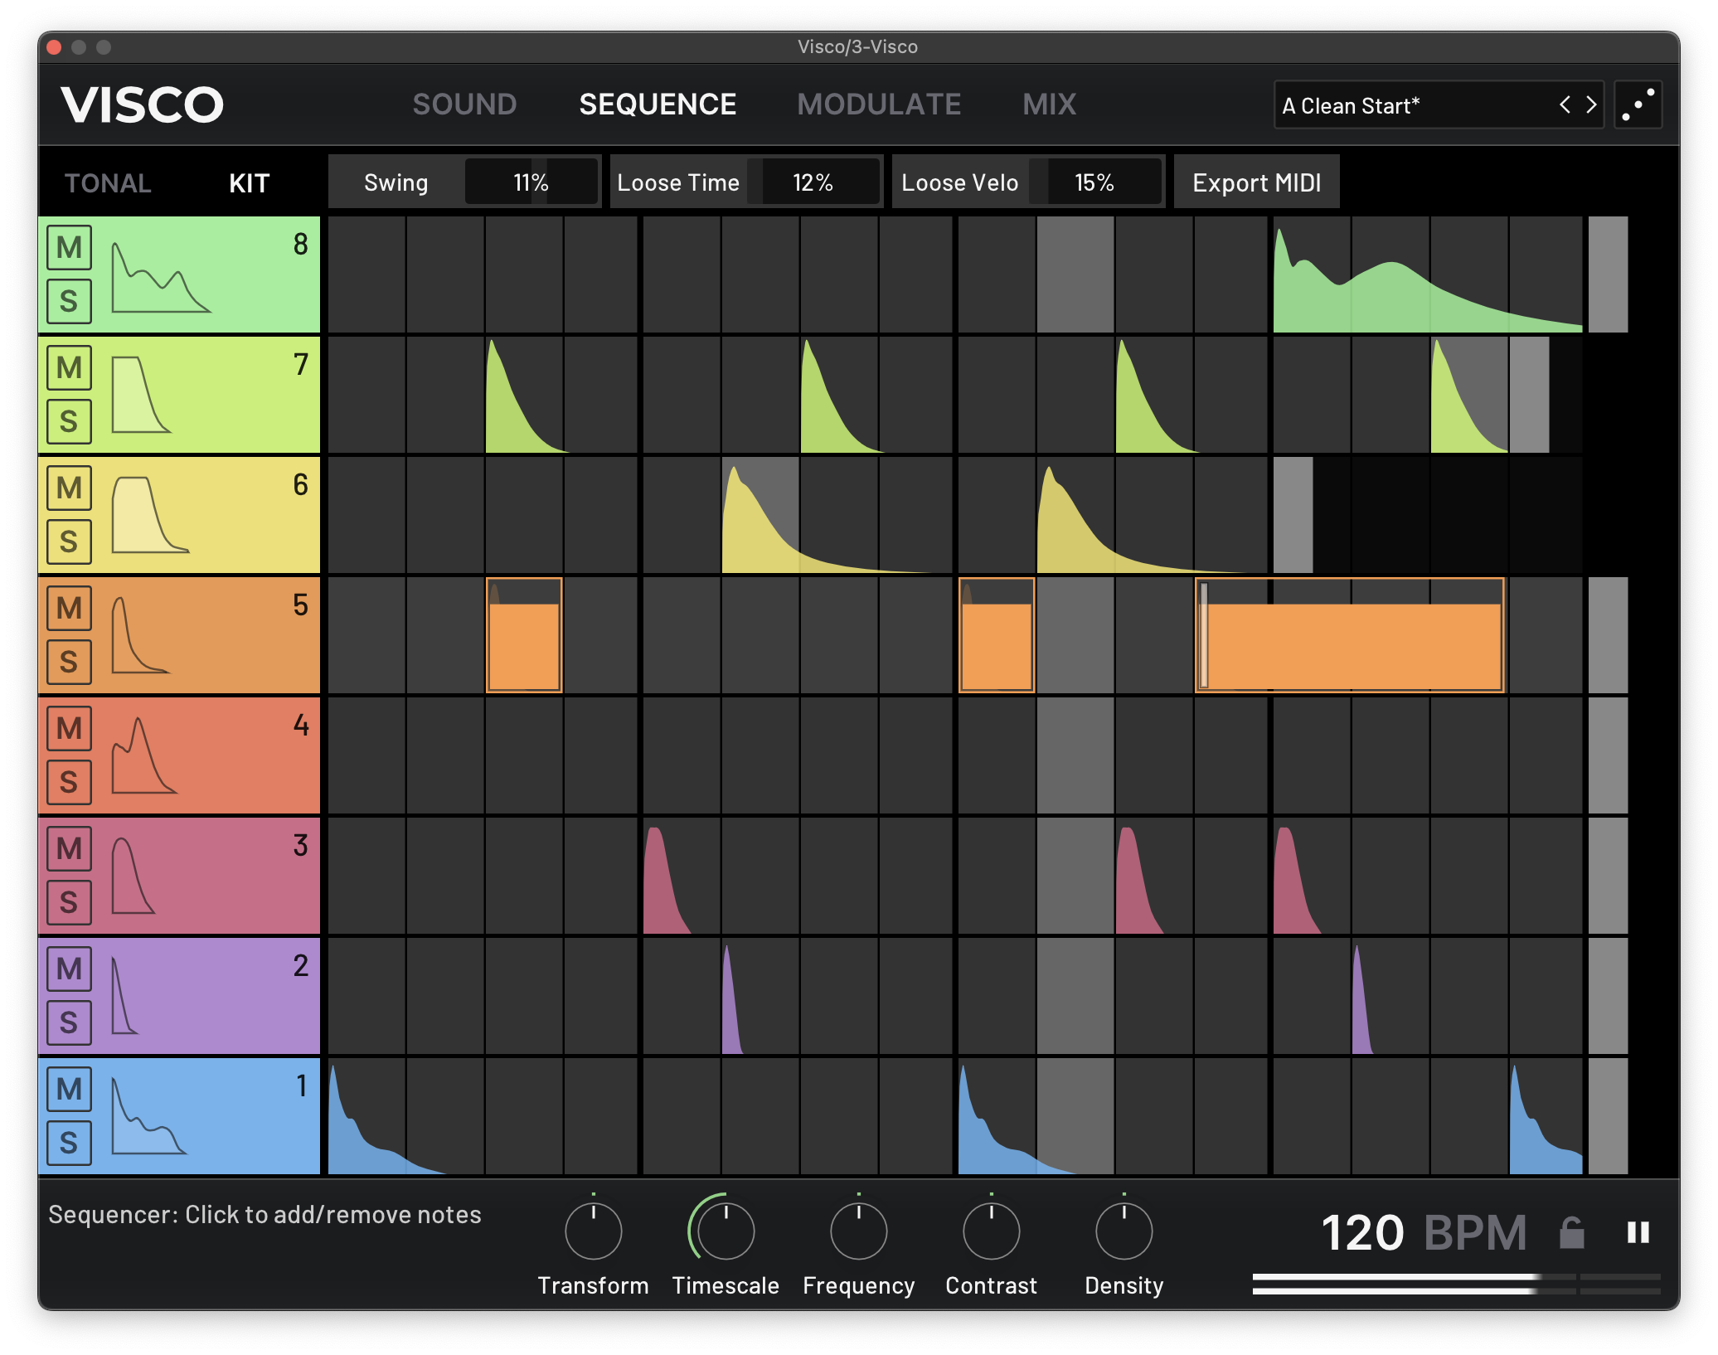The height and width of the screenshot is (1355, 1718).
Task: Toggle the BPM lock icon
Action: 1571,1232
